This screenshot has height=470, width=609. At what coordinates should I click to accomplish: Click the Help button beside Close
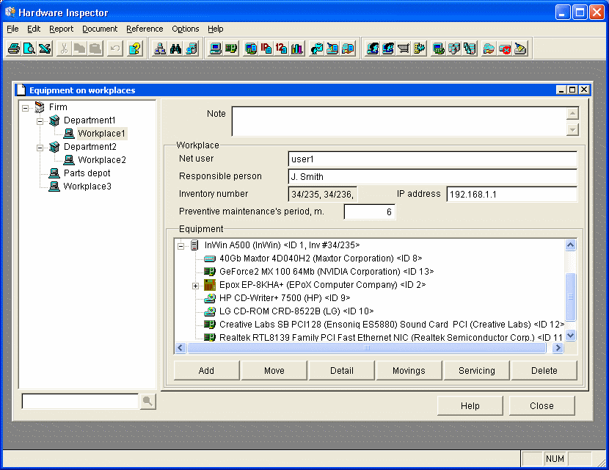coord(470,405)
